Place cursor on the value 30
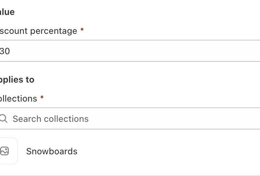The height and width of the screenshot is (176, 260). click(5, 51)
